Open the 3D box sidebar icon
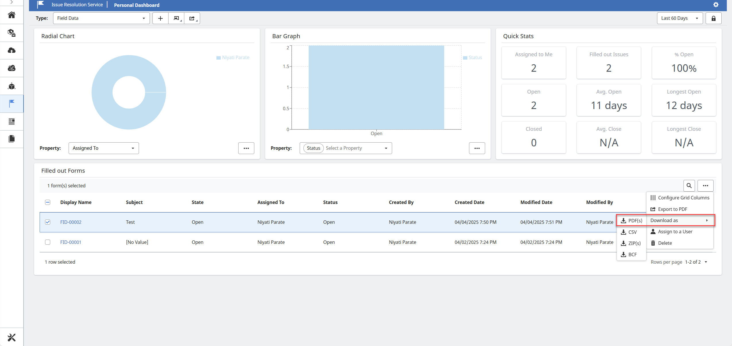 (11, 86)
